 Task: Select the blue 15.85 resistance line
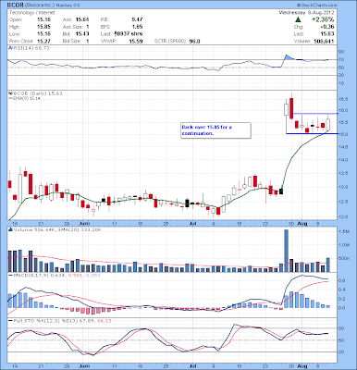coord(314,114)
